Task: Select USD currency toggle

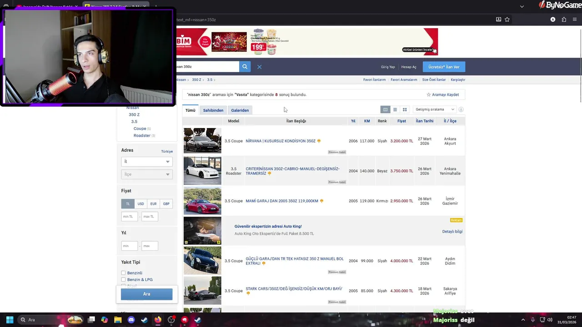Action: coord(141,204)
